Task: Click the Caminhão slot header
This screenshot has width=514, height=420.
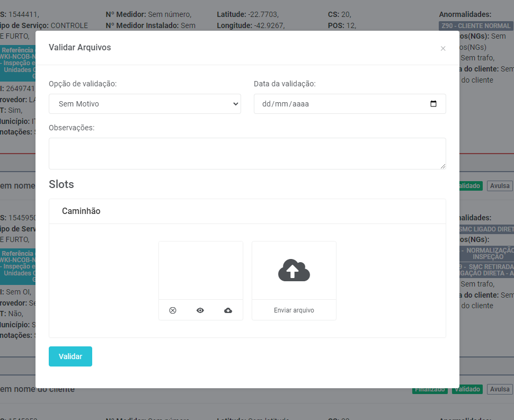Action: [x=81, y=211]
